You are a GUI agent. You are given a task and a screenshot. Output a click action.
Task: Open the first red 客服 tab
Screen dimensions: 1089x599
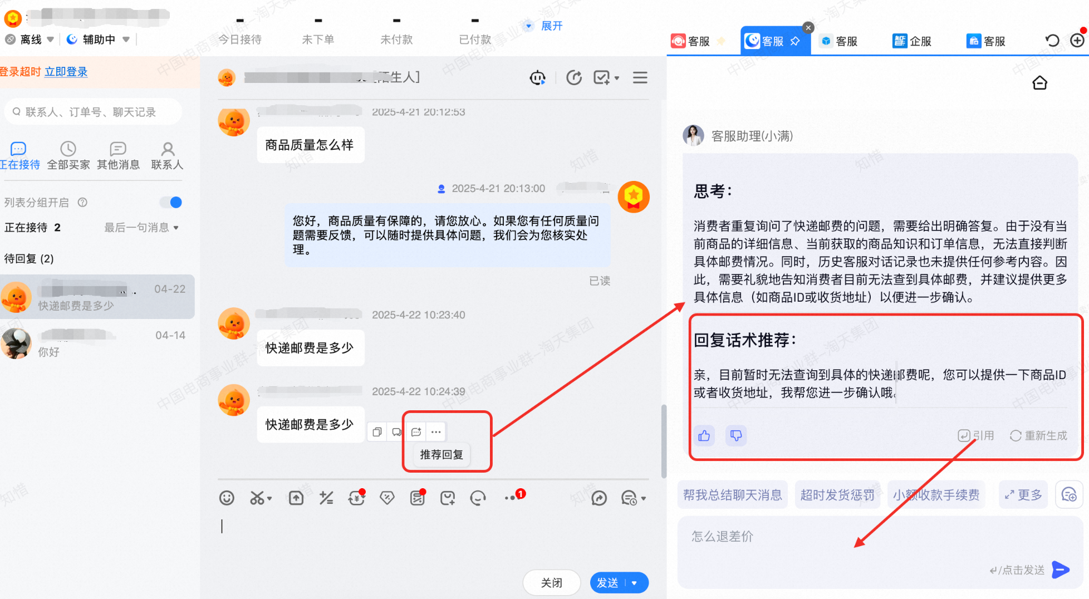click(x=690, y=41)
